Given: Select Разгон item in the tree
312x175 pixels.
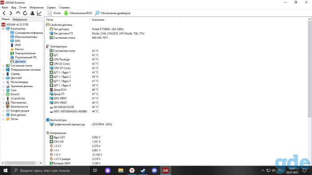Looking at the screenshot, I should click(x=19, y=49).
